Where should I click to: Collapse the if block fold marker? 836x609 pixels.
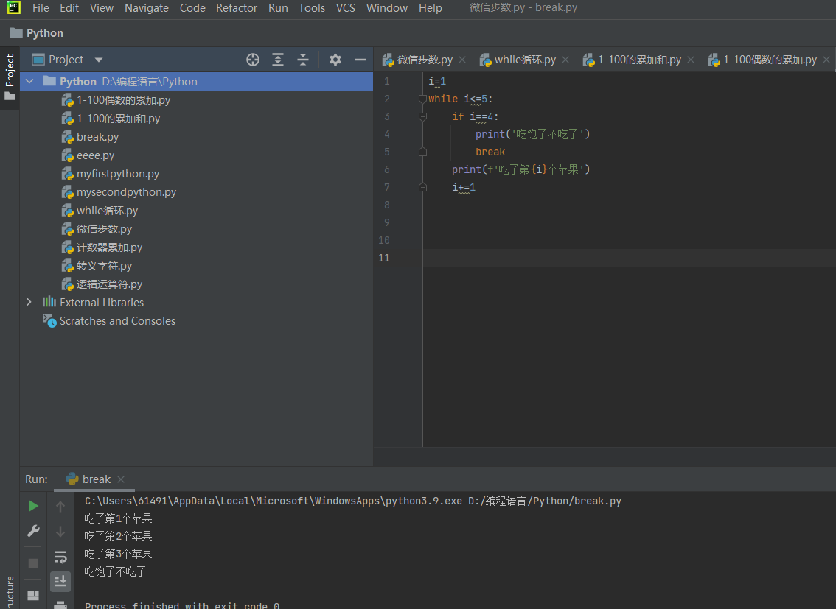click(422, 116)
